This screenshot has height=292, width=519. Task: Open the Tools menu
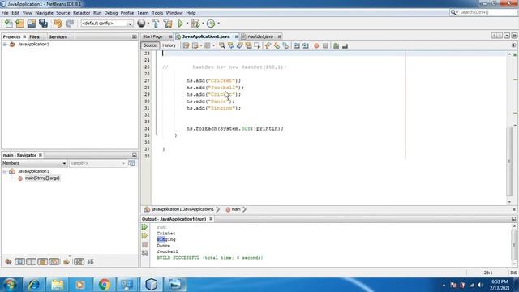[x=157, y=13]
